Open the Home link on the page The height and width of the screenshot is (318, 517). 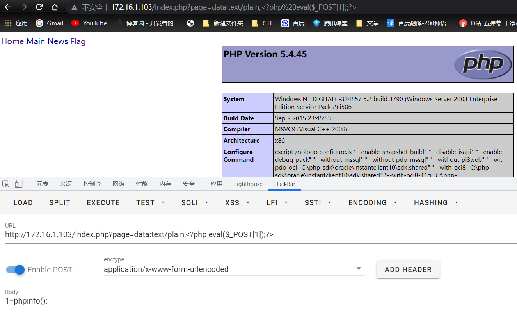click(13, 41)
